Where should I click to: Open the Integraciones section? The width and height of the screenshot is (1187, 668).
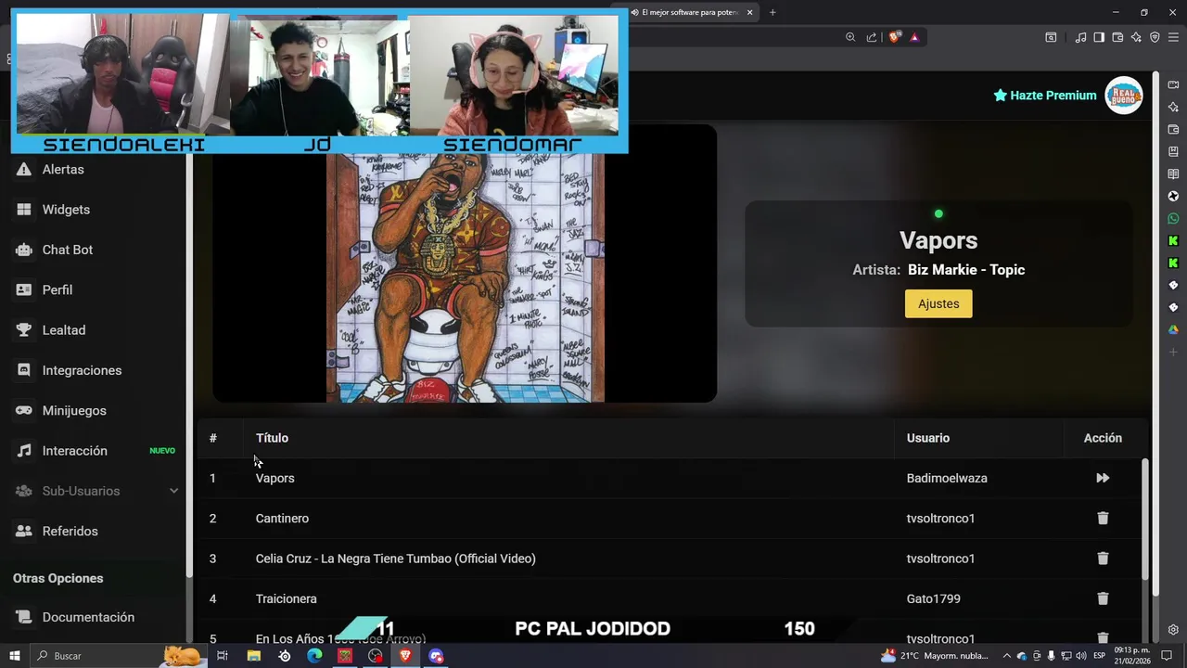[82, 370]
